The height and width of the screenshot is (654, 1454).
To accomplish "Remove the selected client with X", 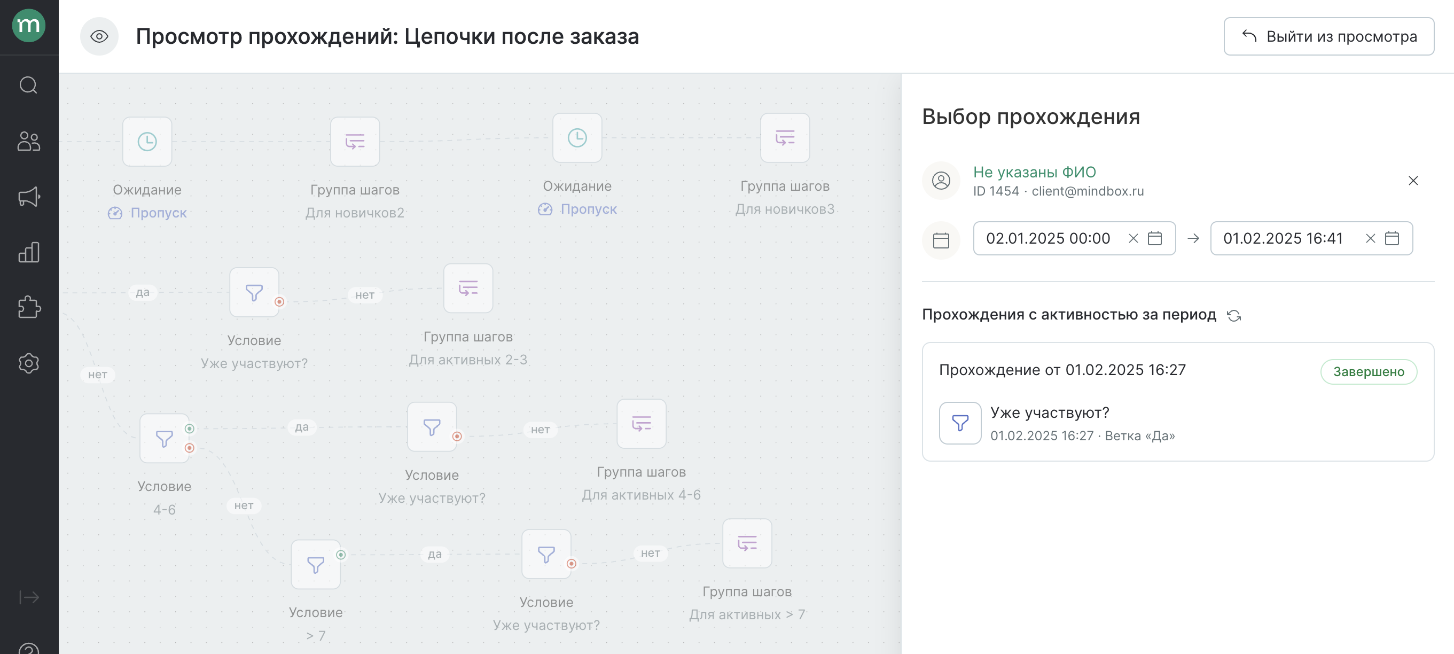I will (1413, 181).
